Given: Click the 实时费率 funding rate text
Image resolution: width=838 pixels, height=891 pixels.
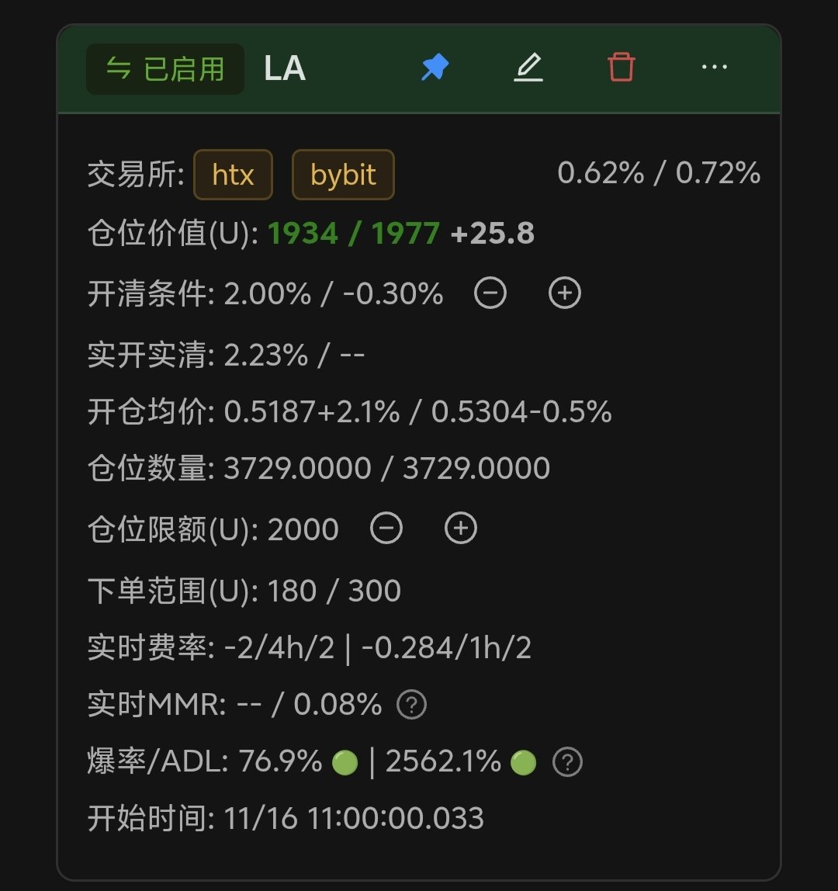Looking at the screenshot, I should (377, 647).
